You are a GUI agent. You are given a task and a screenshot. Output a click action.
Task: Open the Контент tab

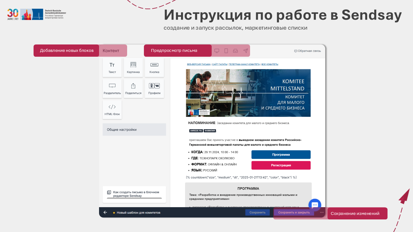[111, 51]
